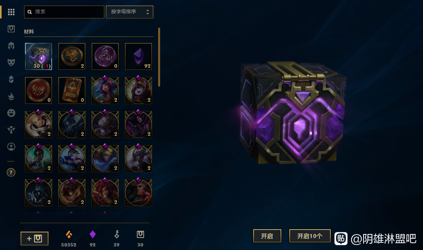
Task: Select the summoner icon category in sidebar
Action: click(x=11, y=147)
